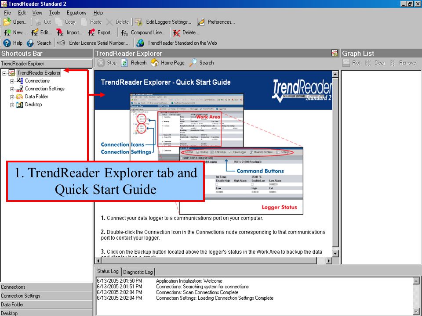Select log entry "Connections: Searching system for connections"

point(202,287)
